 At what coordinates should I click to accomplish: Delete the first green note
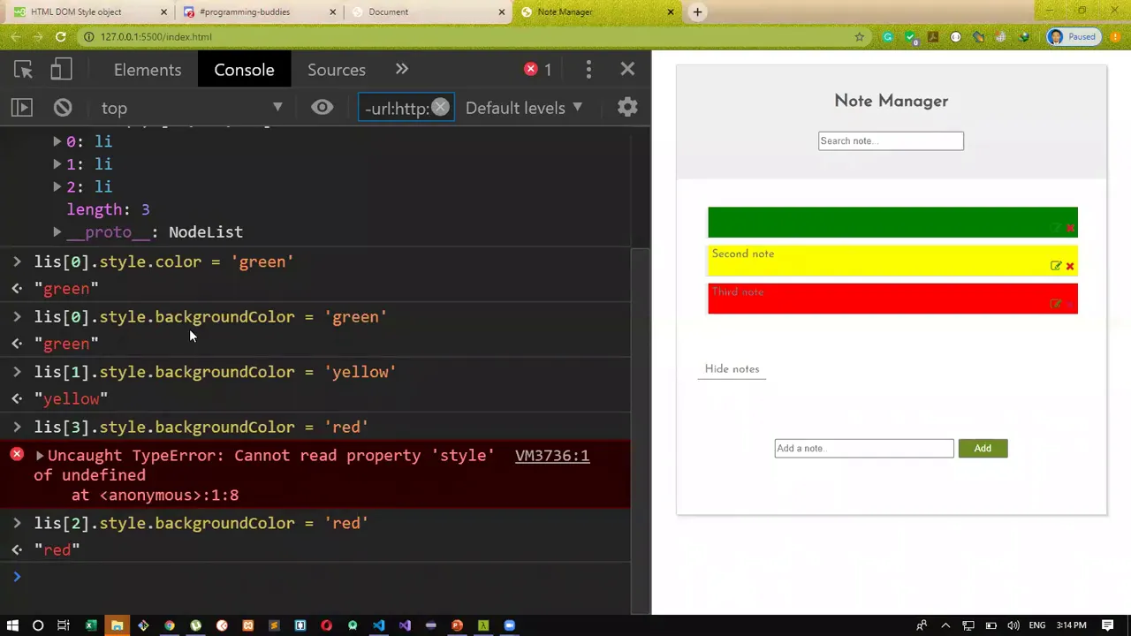click(x=1070, y=228)
